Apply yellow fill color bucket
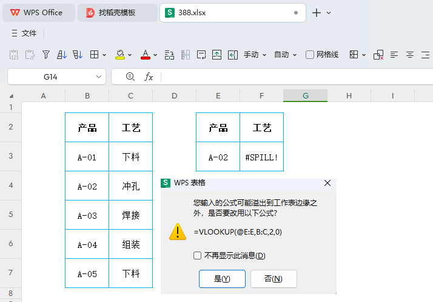The width and height of the screenshot is (433, 302). point(120,55)
